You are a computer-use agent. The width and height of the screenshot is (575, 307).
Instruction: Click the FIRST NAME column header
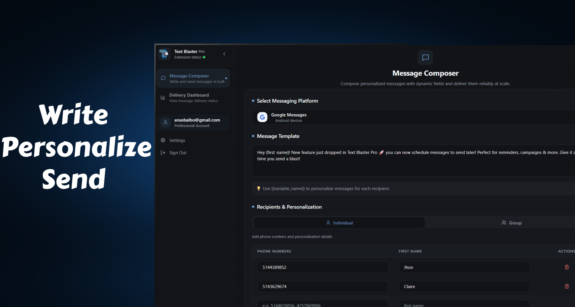tap(410, 251)
